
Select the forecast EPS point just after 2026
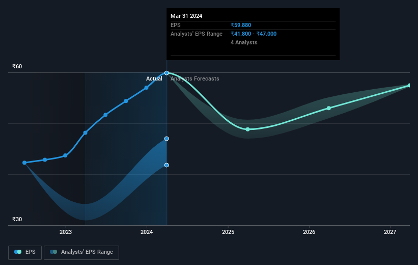pyautogui.click(x=329, y=108)
